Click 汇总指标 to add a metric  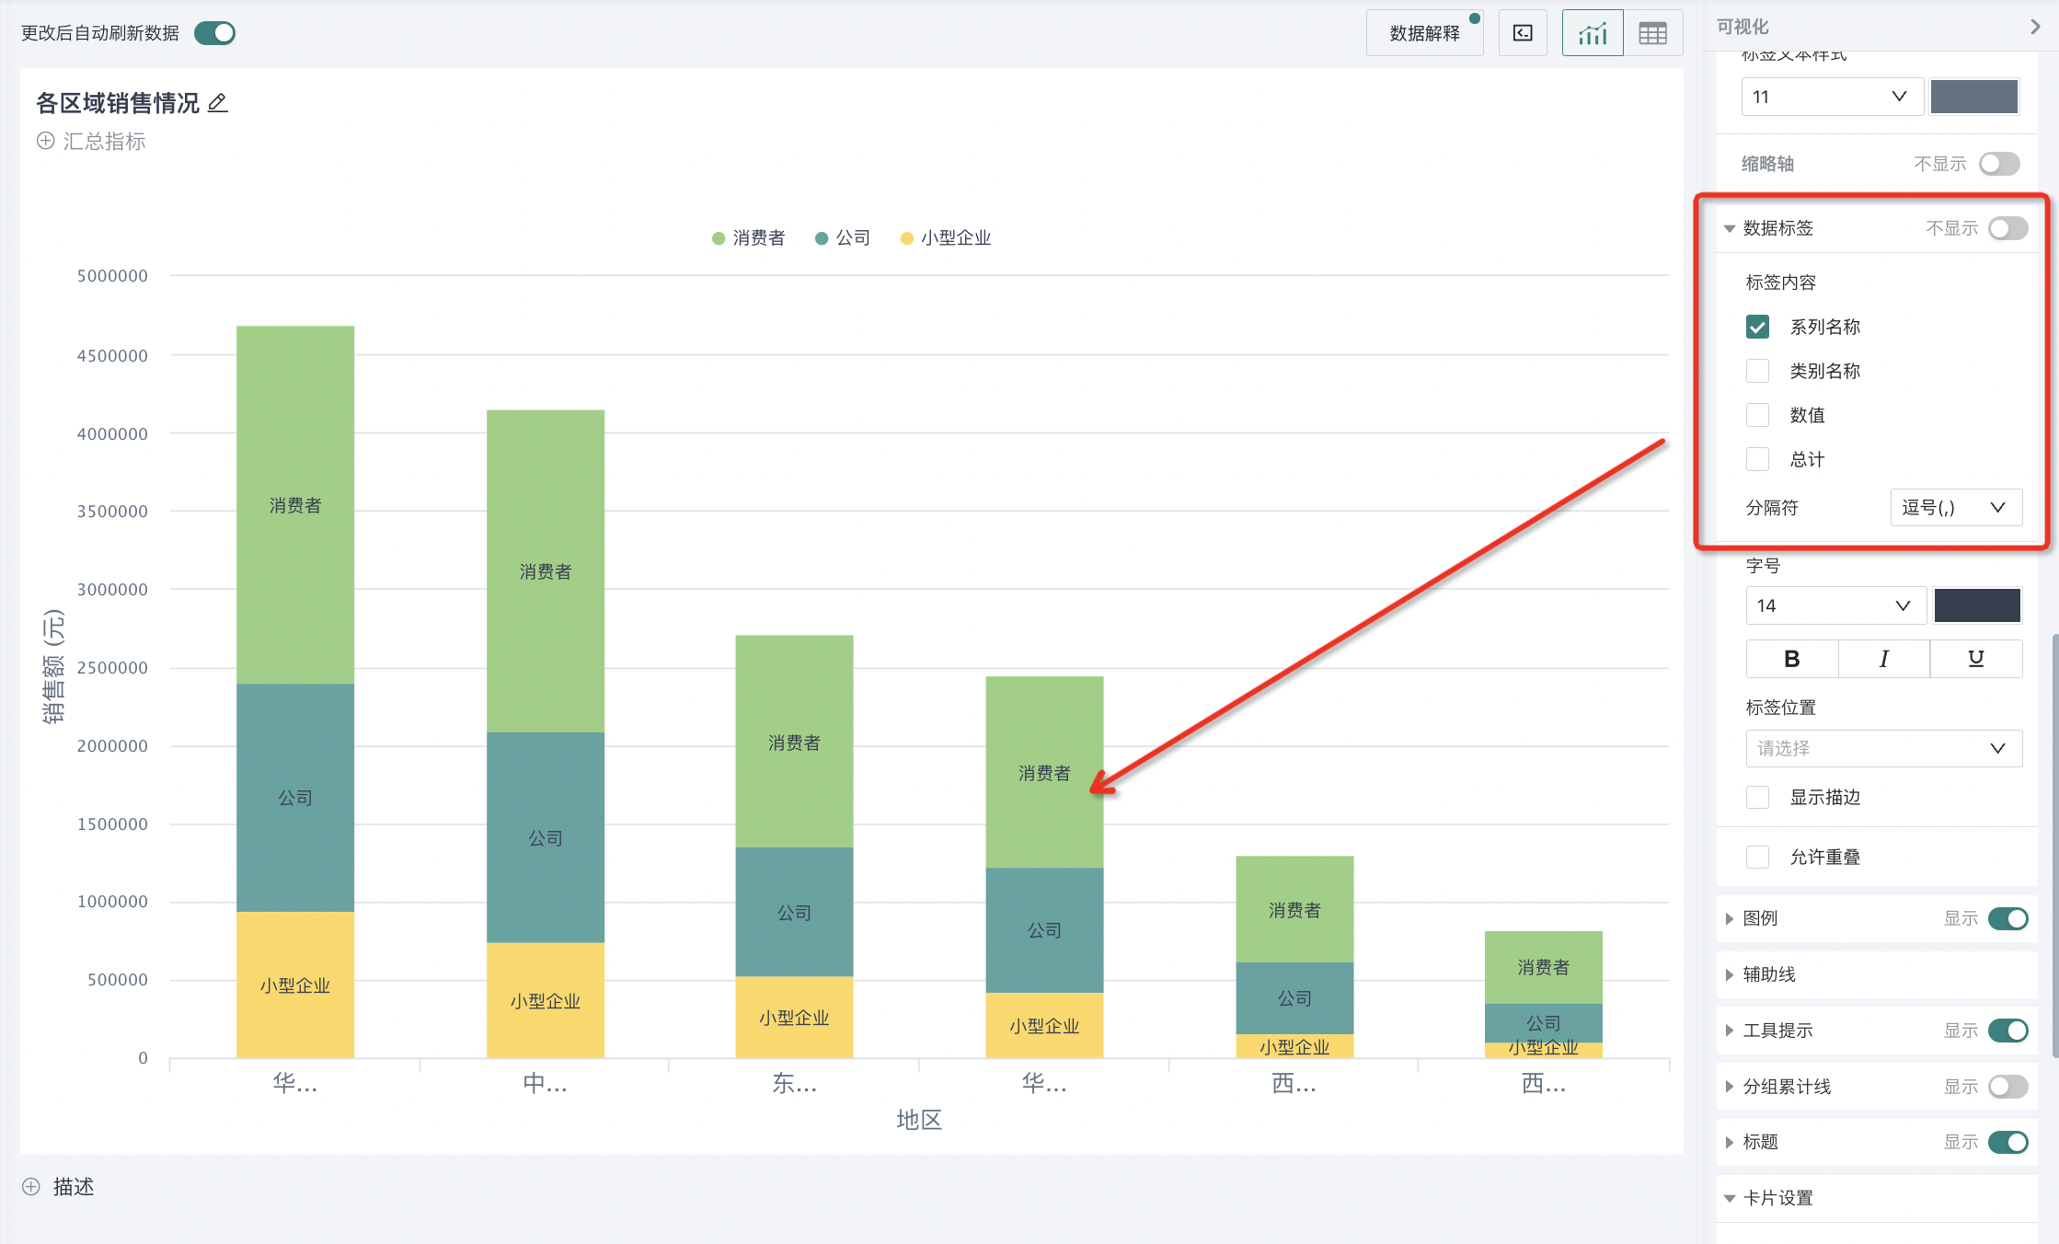pyautogui.click(x=104, y=141)
